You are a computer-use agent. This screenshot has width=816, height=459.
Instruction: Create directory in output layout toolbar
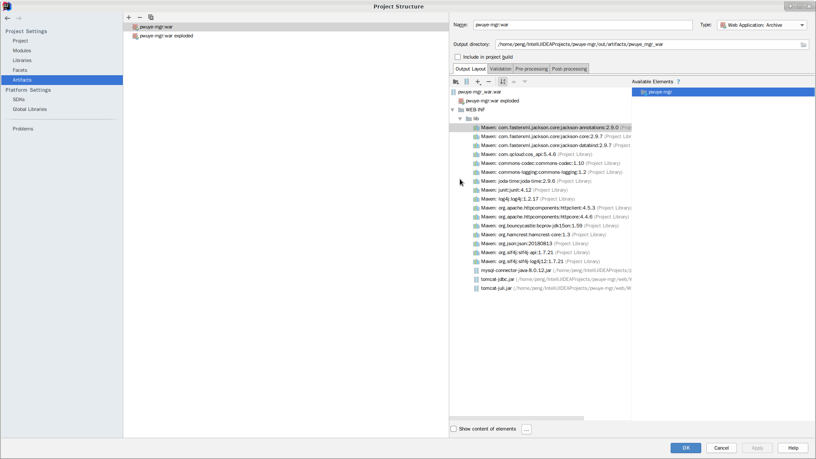(x=456, y=82)
